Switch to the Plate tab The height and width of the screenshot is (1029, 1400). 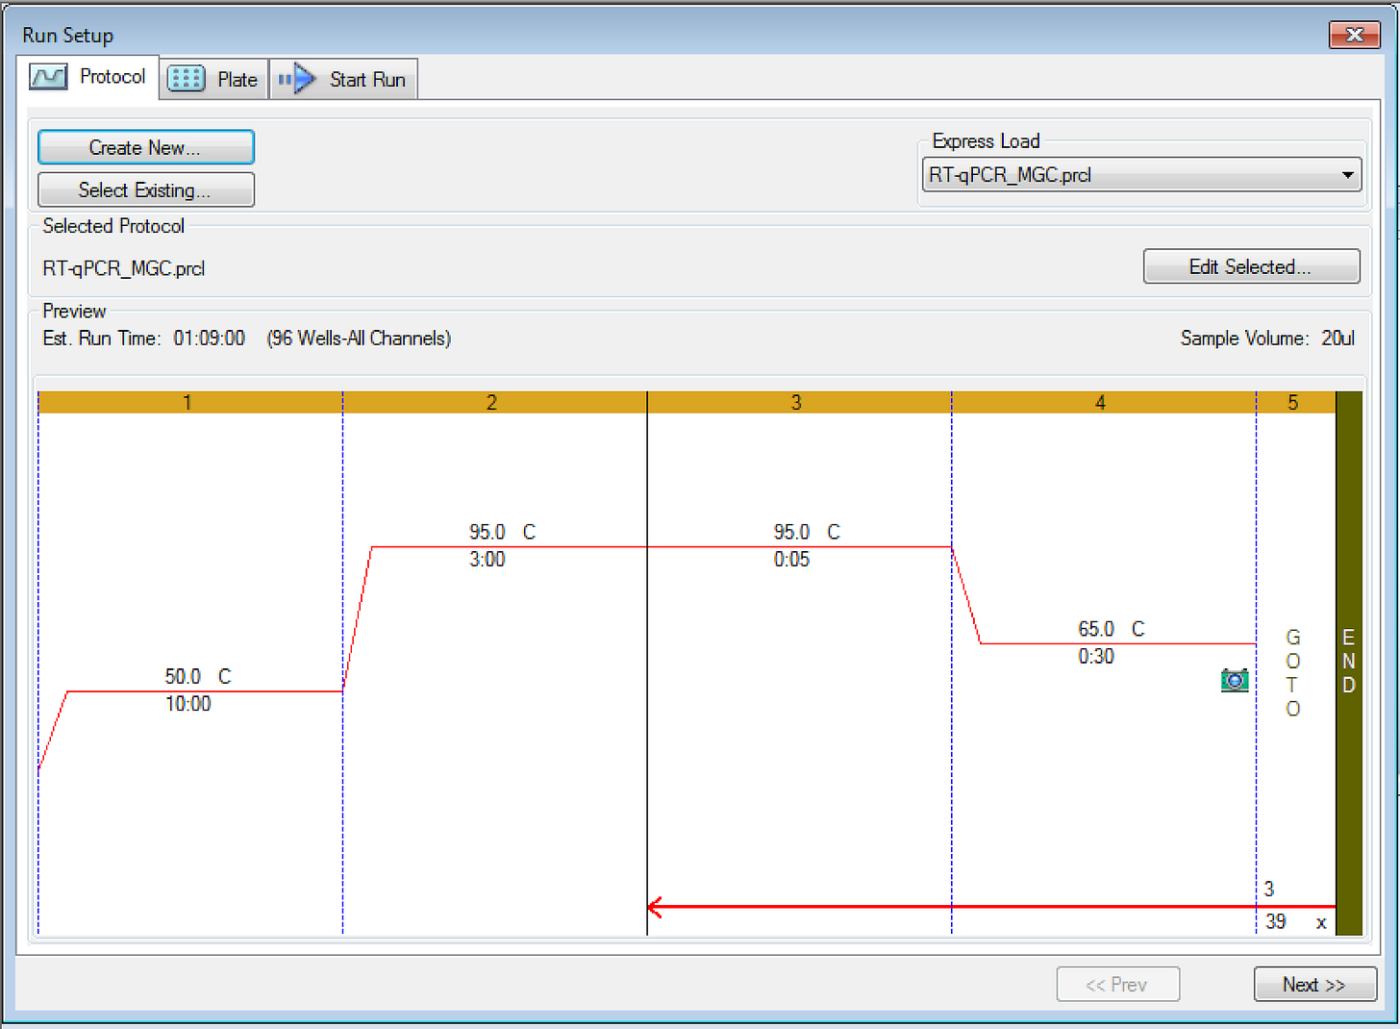(x=237, y=80)
